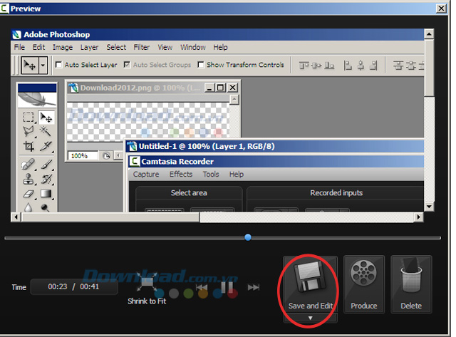This screenshot has width=456, height=337.
Task: Click the preview horizontal scrollbar right arrow
Action: [x=418, y=217]
